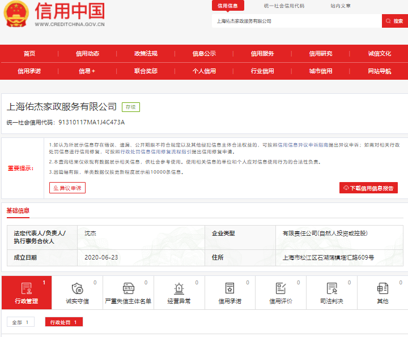The height and width of the screenshot is (337, 408).
Task: Select the 全部 filter tag
Action: (x=20, y=322)
